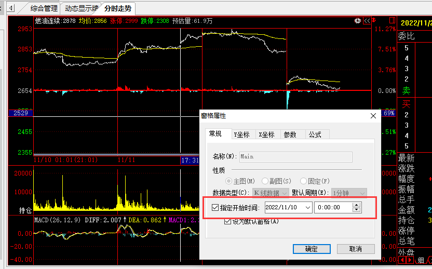432x269 pixels.
Task: Select the 副图(S) radio button
Action: 265,181
